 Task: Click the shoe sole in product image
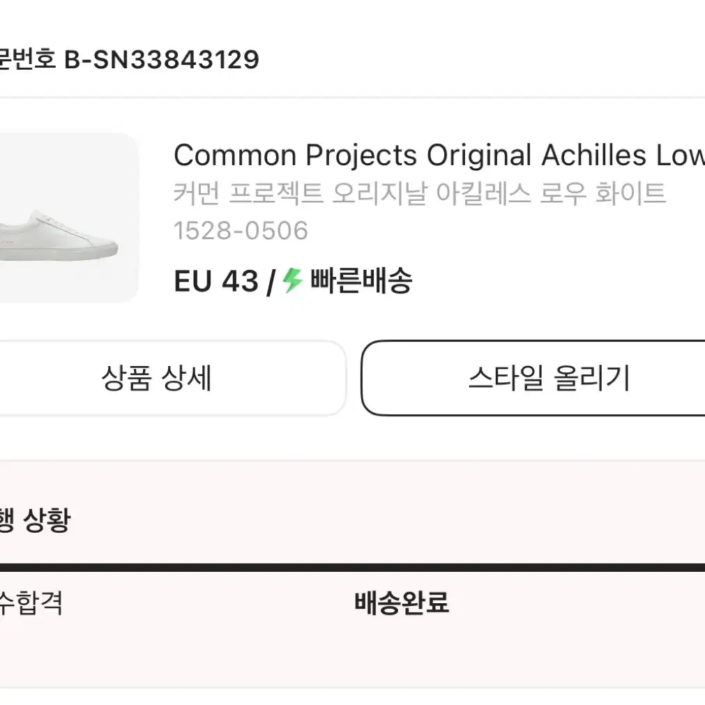59,252
